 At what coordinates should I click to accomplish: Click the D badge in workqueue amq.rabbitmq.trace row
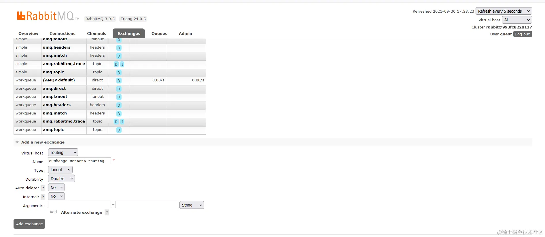point(116,122)
